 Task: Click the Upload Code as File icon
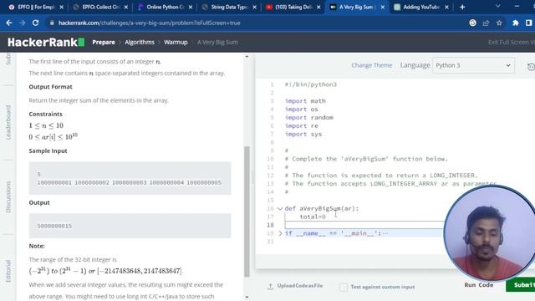tap(270, 286)
